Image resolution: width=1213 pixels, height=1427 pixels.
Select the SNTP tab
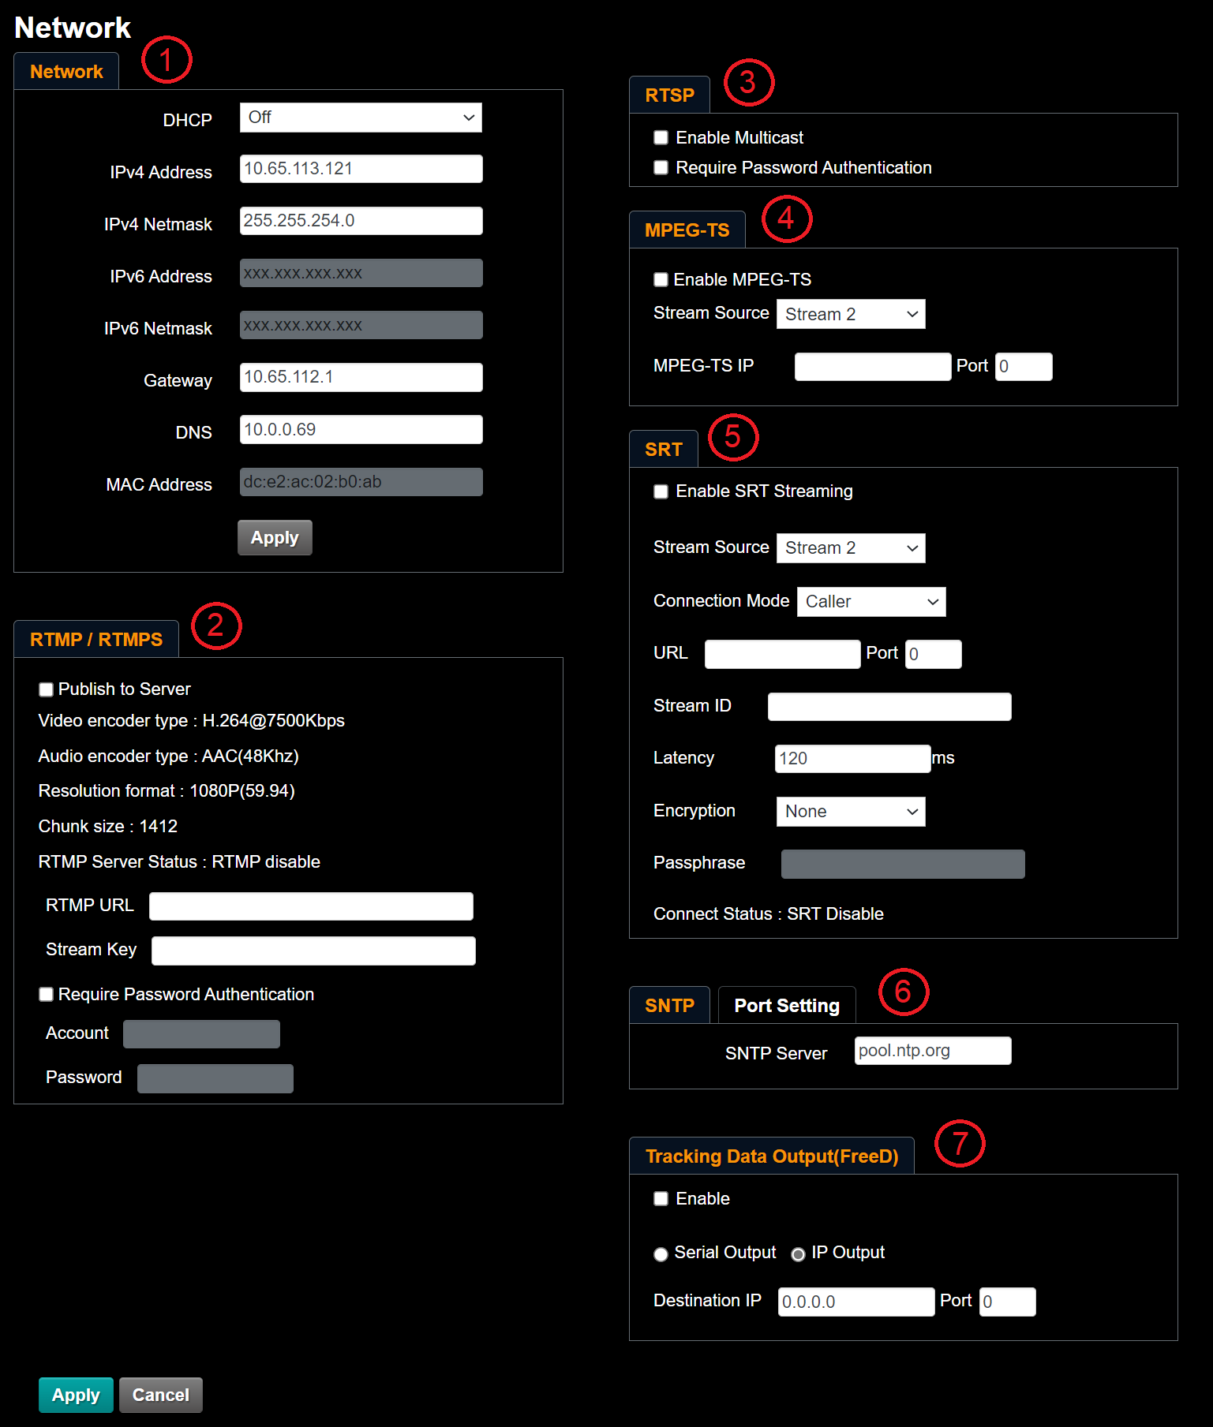pyautogui.click(x=669, y=1006)
